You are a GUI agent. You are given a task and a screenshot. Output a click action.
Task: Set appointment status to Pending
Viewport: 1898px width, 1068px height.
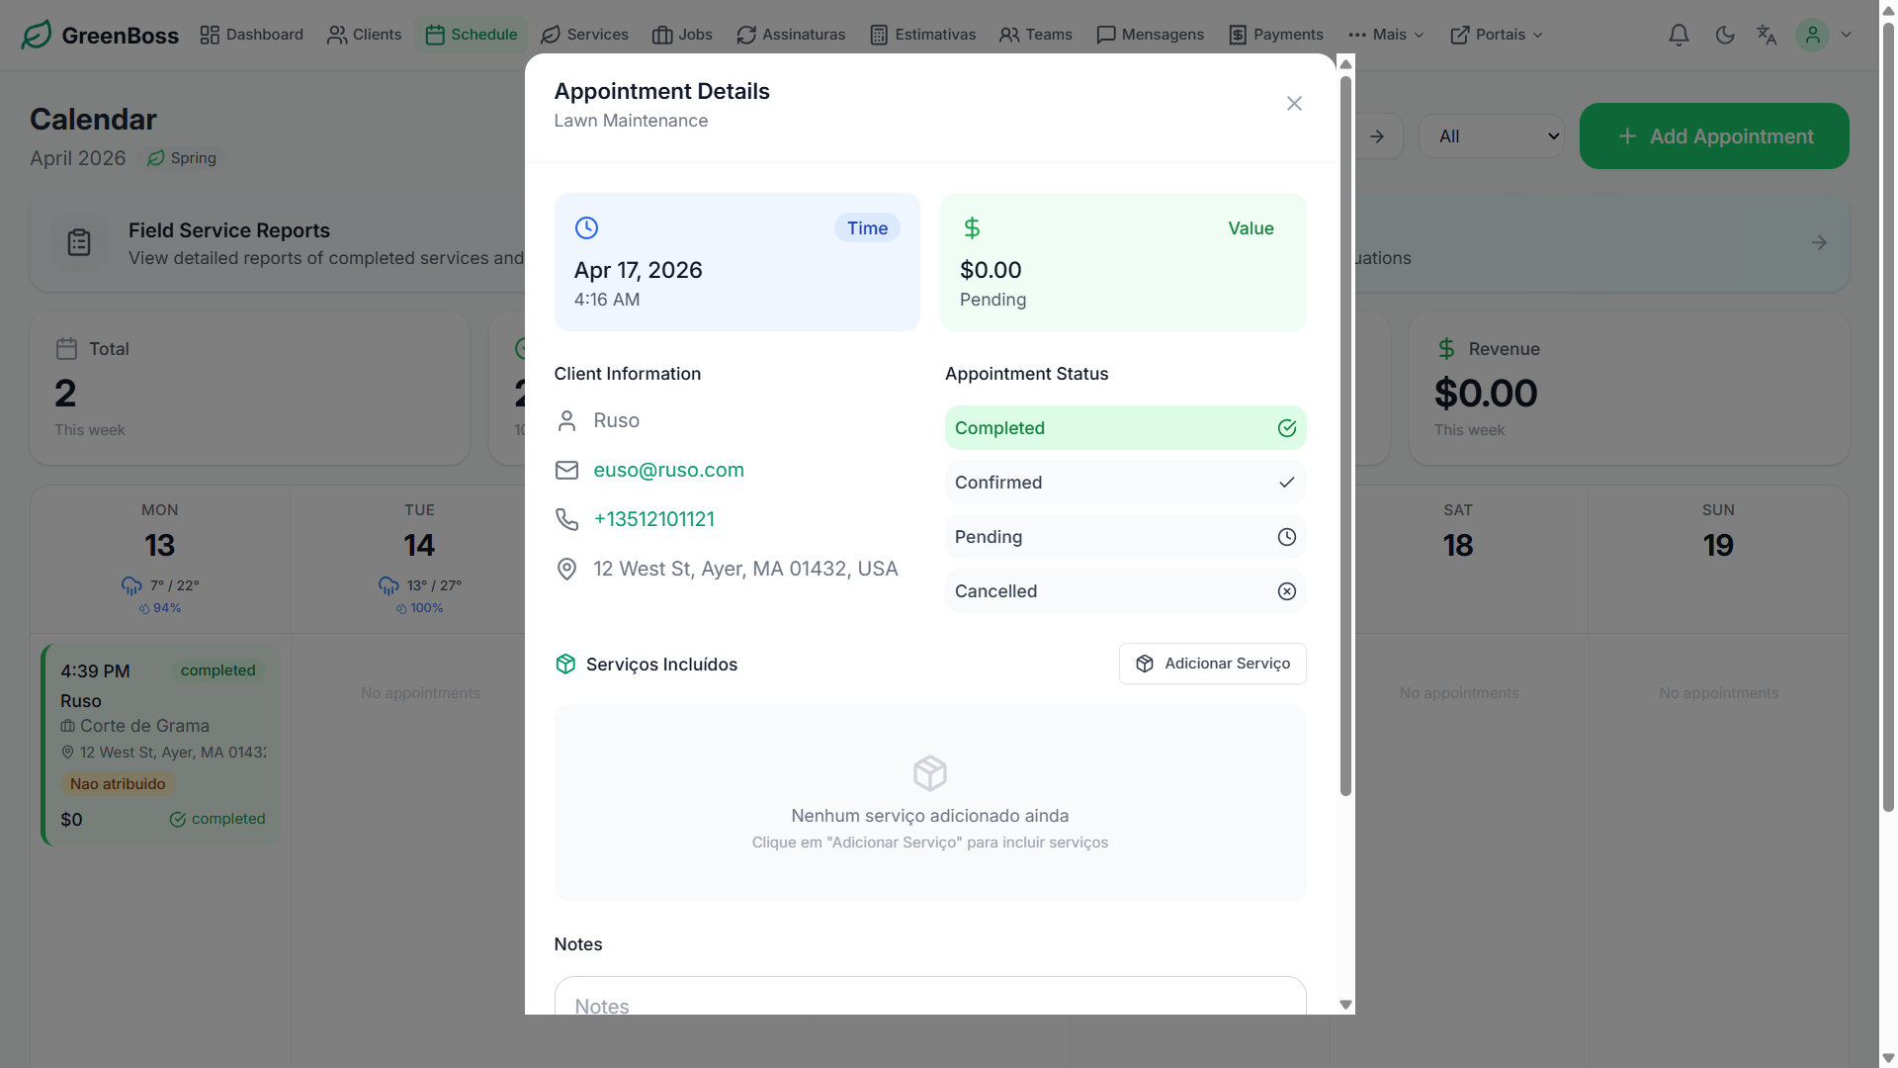[x=1125, y=537]
